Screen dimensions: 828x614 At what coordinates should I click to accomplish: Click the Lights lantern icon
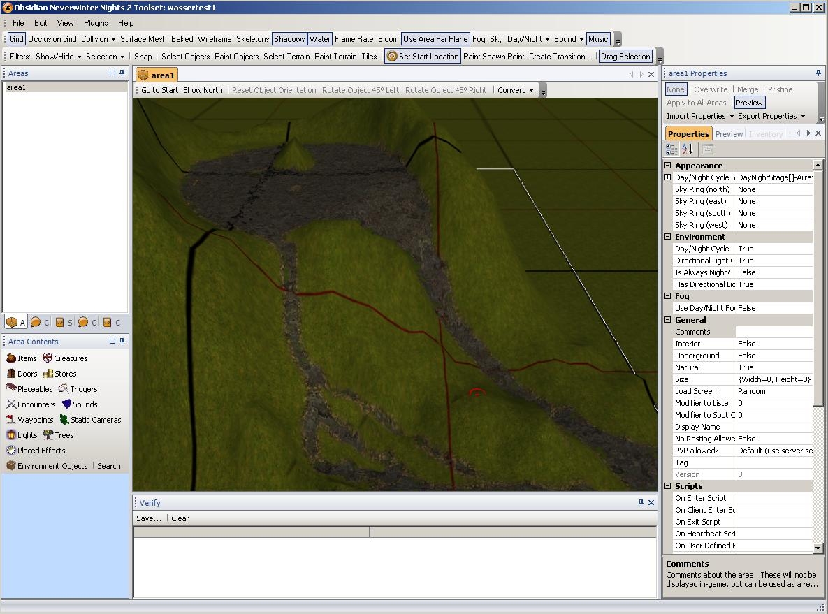pos(11,435)
